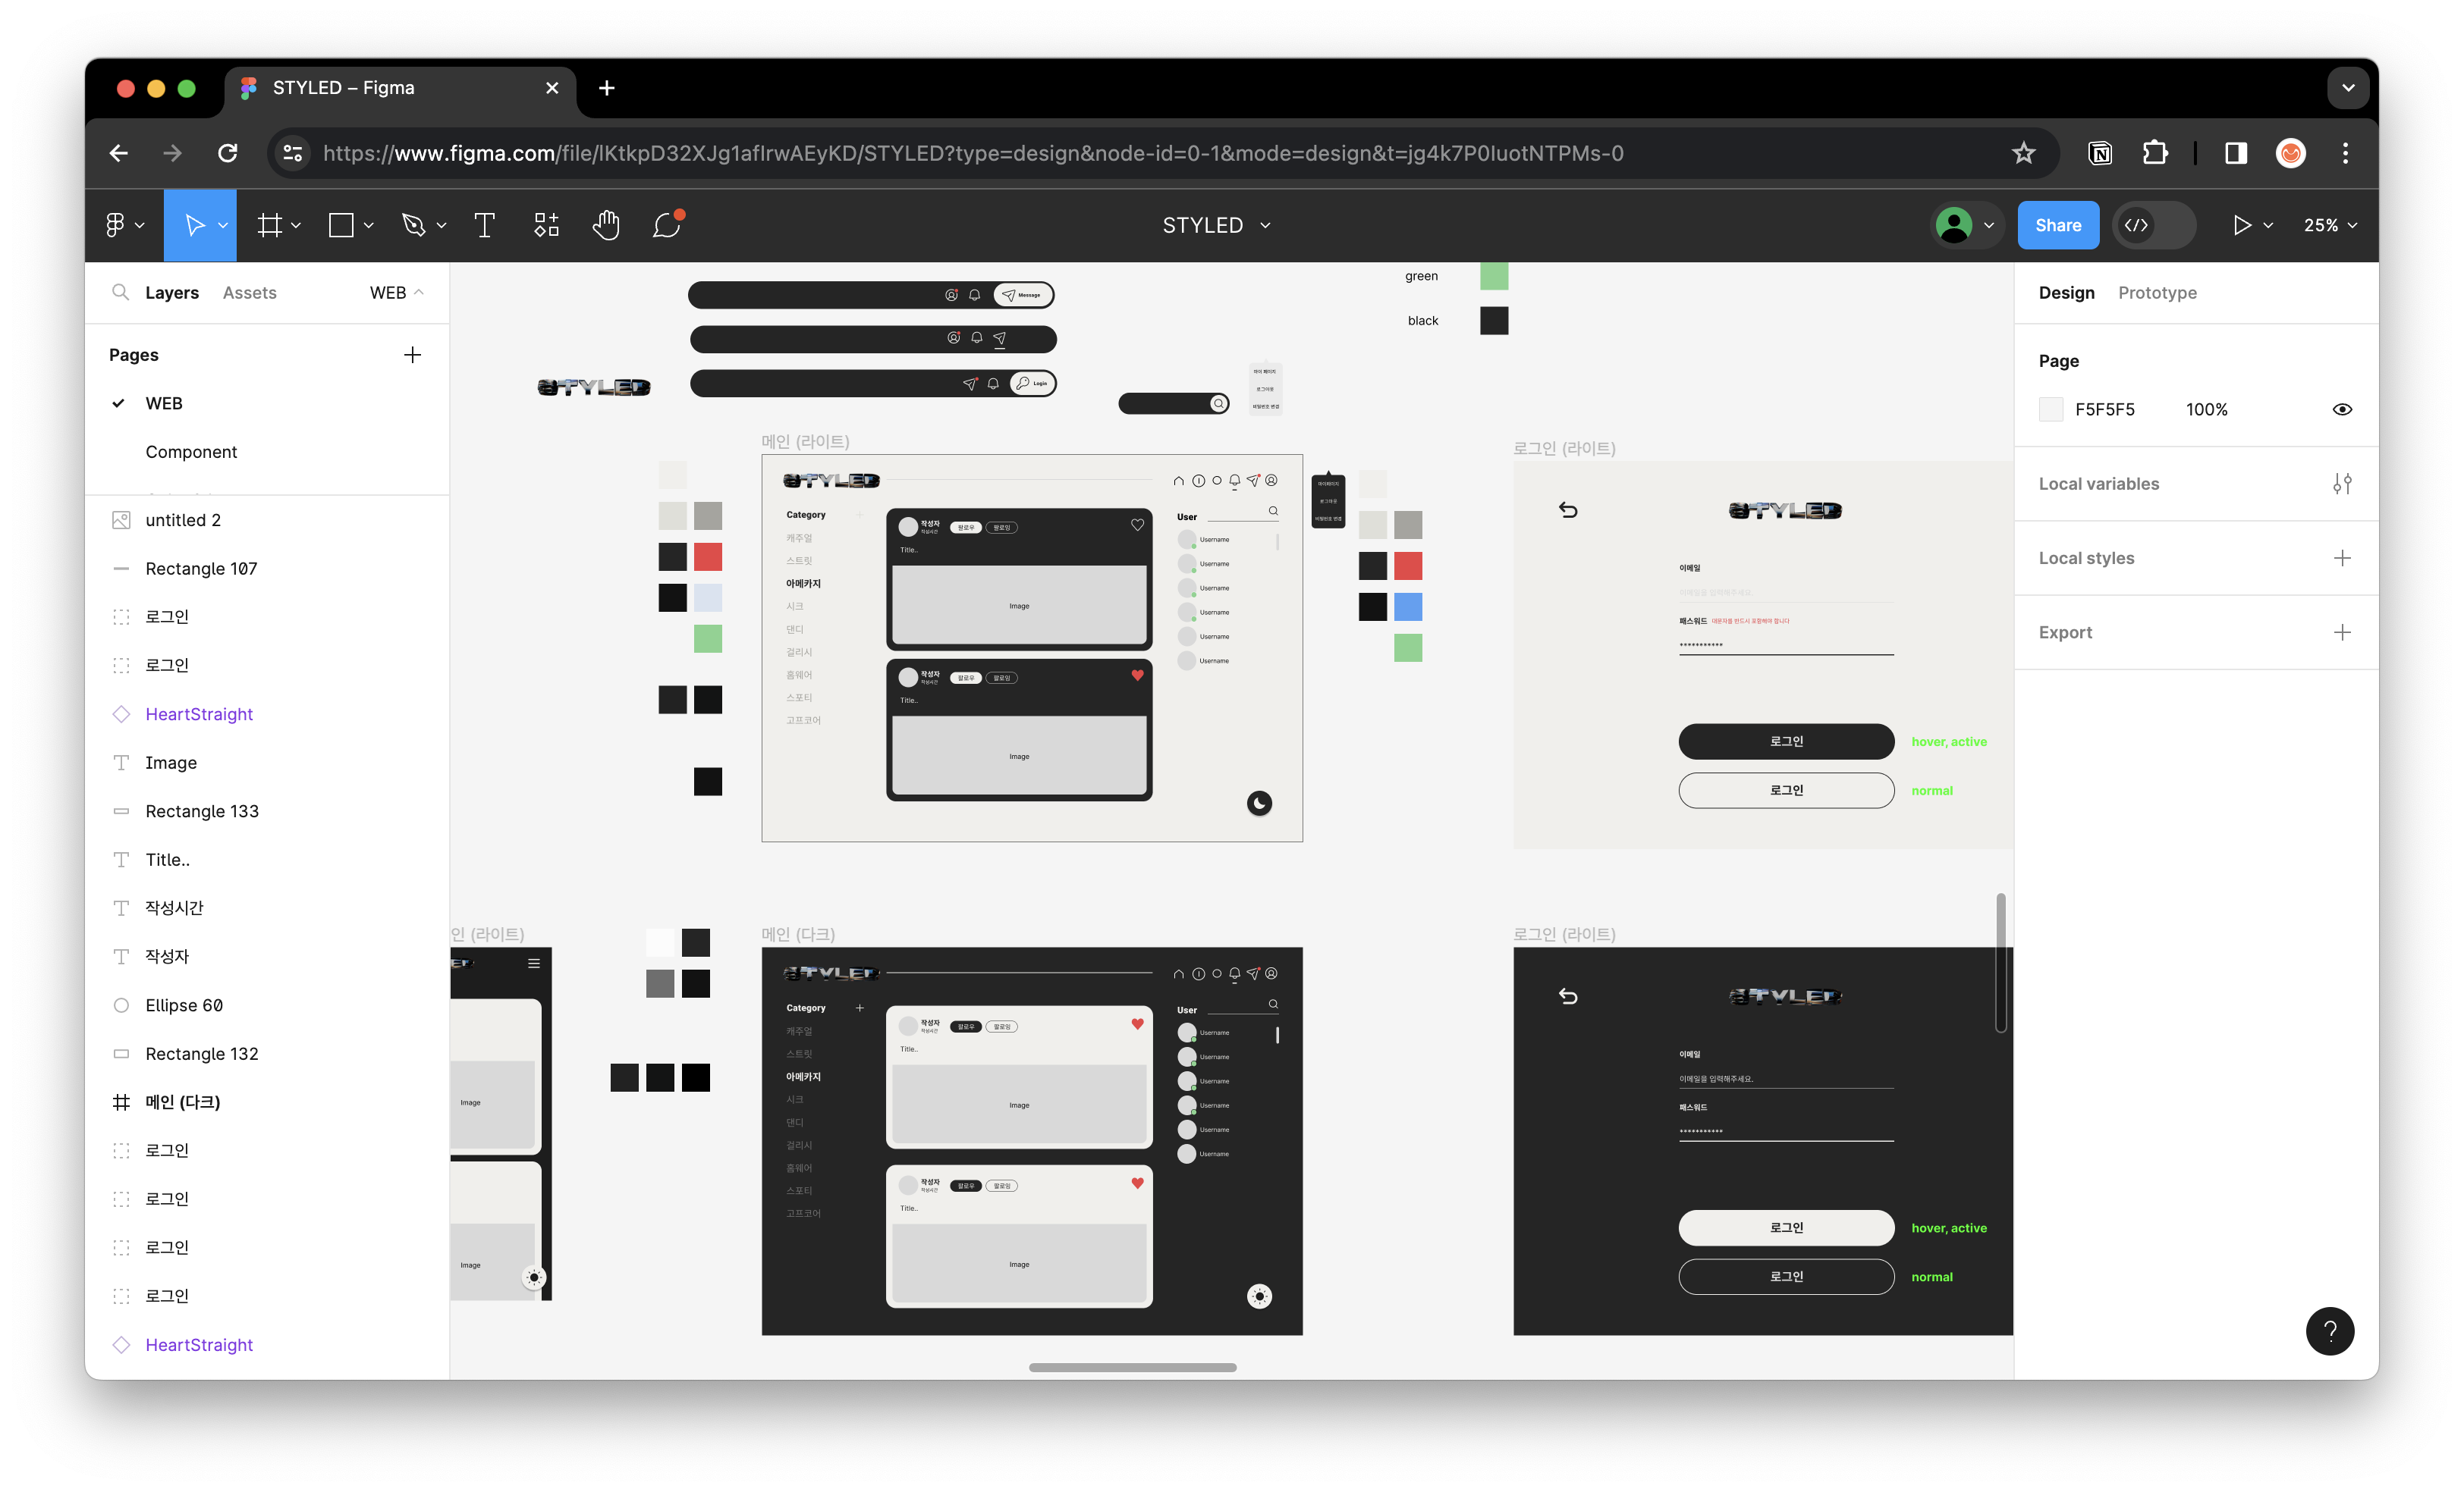Click the search icon in Layers panel
The height and width of the screenshot is (1492, 2464).
coord(120,292)
